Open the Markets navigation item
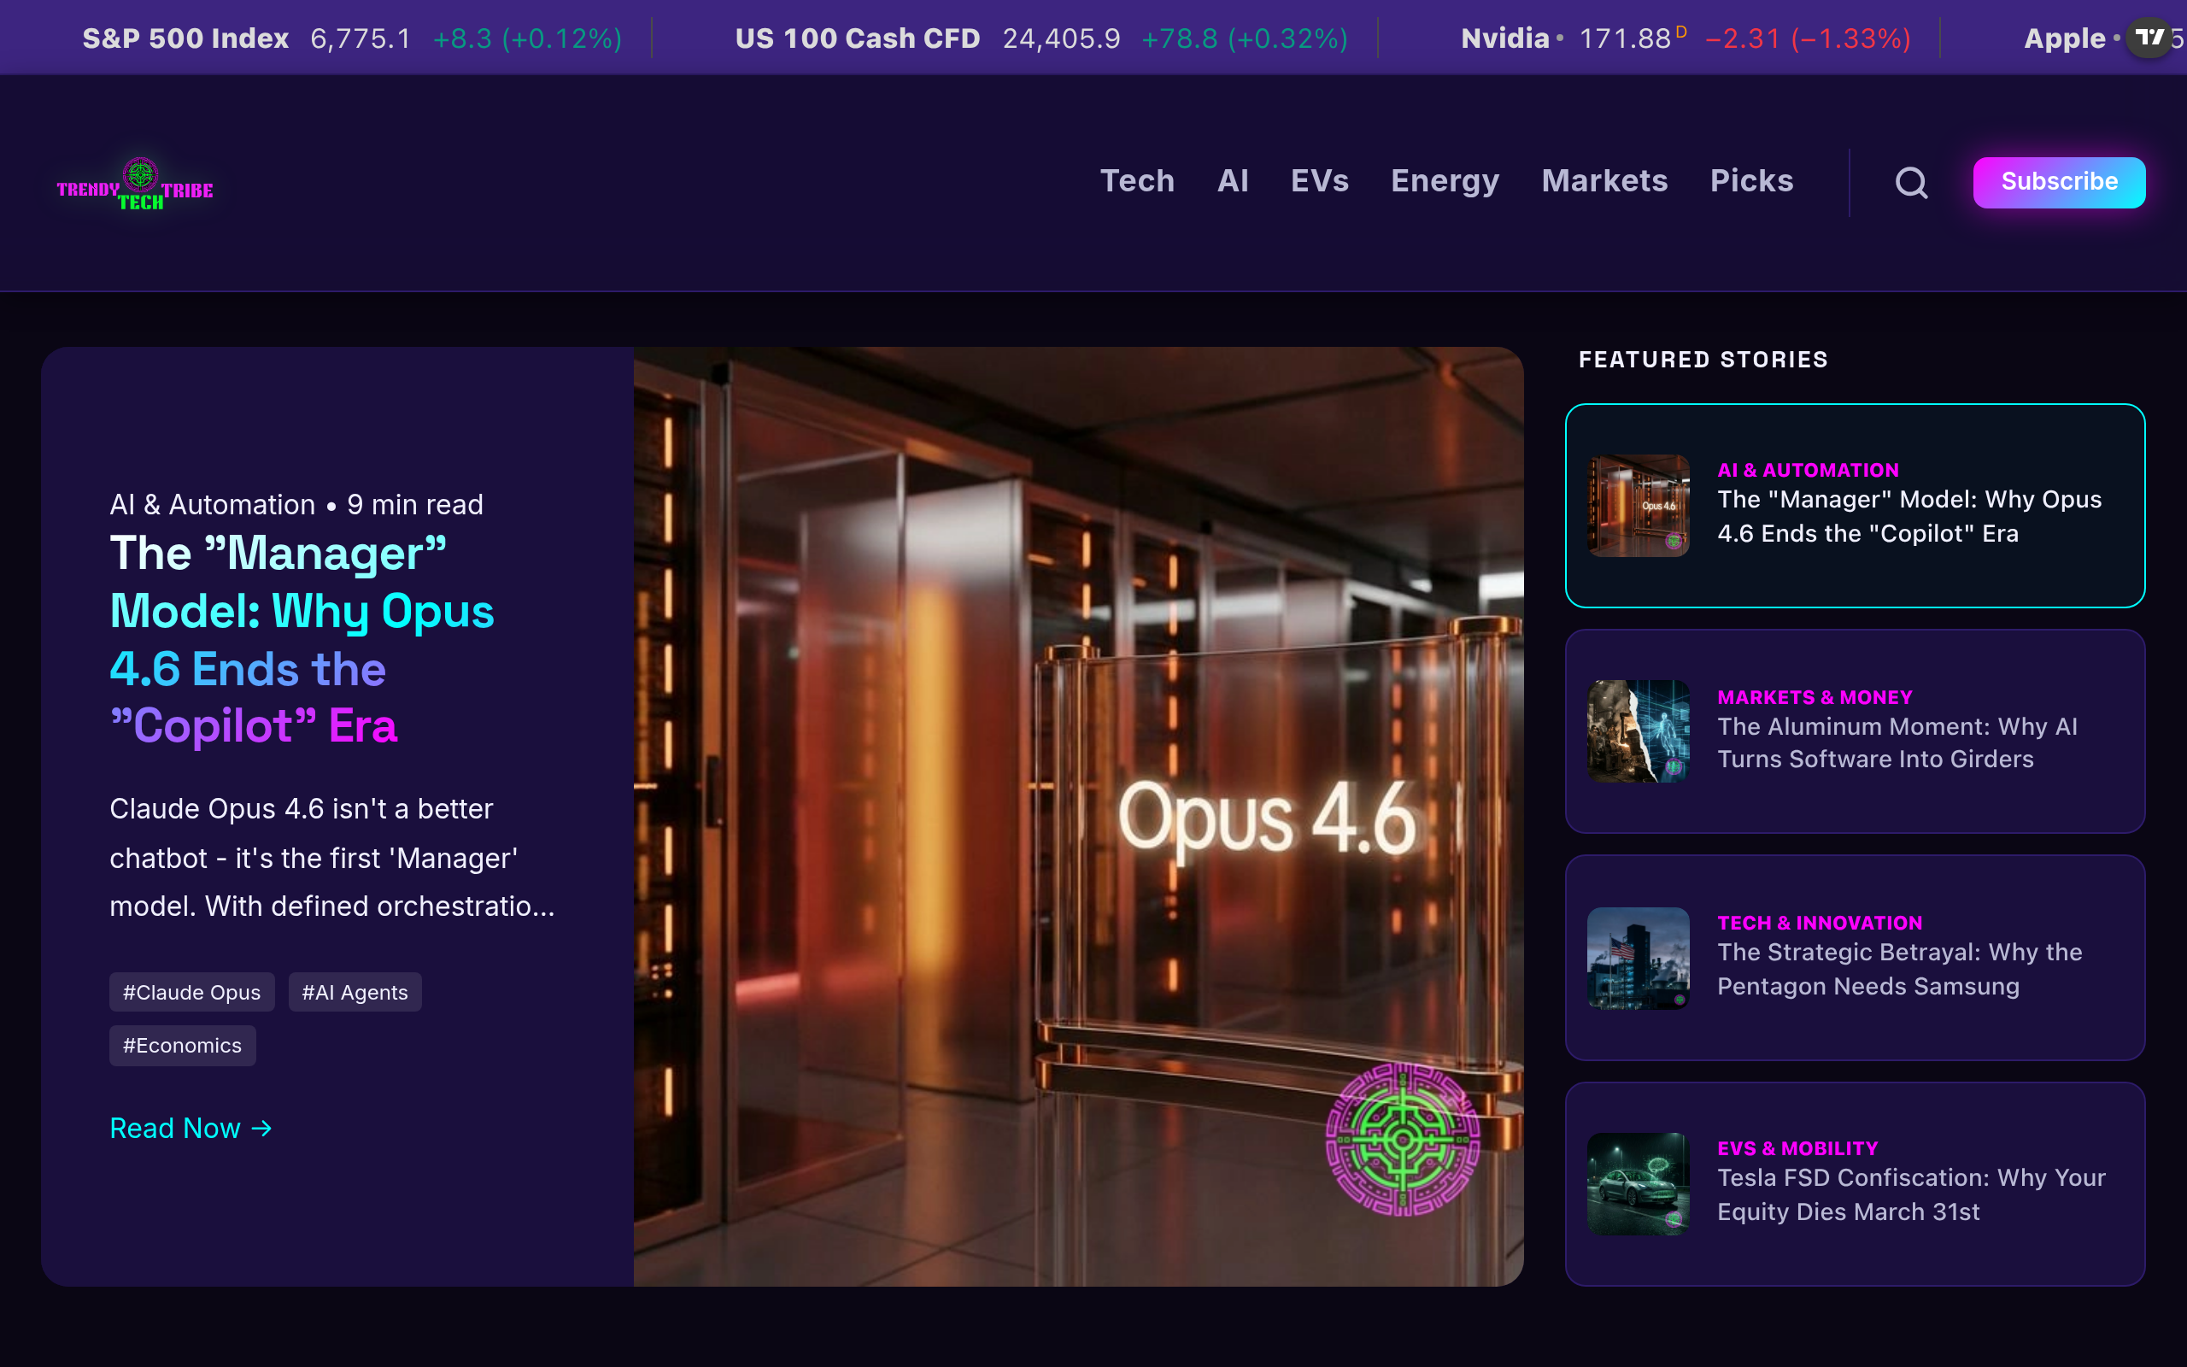This screenshot has width=2187, height=1367. click(x=1604, y=181)
